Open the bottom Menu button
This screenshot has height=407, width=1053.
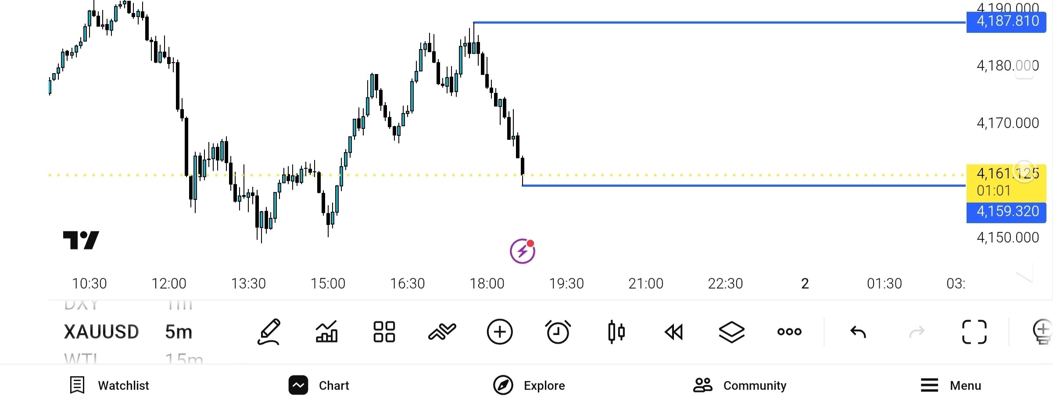pyautogui.click(x=951, y=386)
